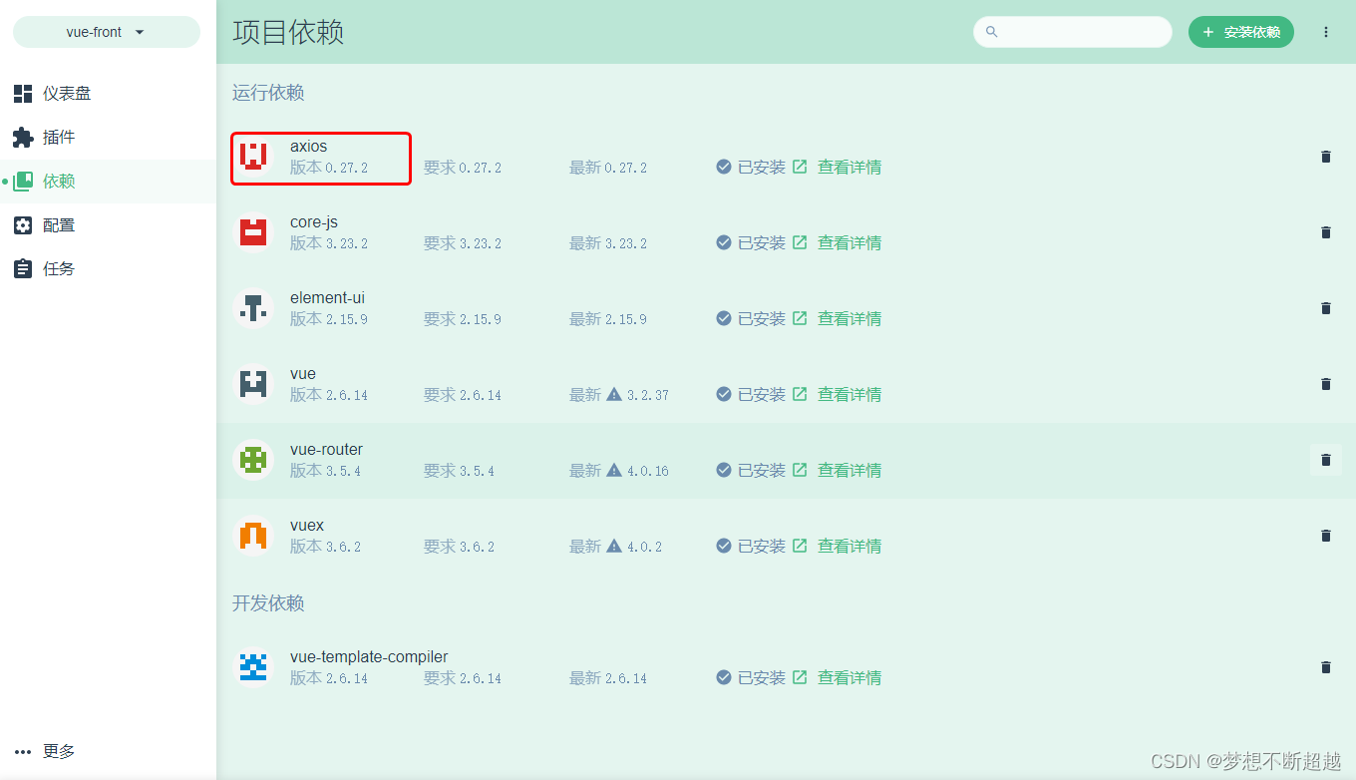Image resolution: width=1356 pixels, height=780 pixels.
Task: Open the Configuration (配置) section
Action: [108, 225]
